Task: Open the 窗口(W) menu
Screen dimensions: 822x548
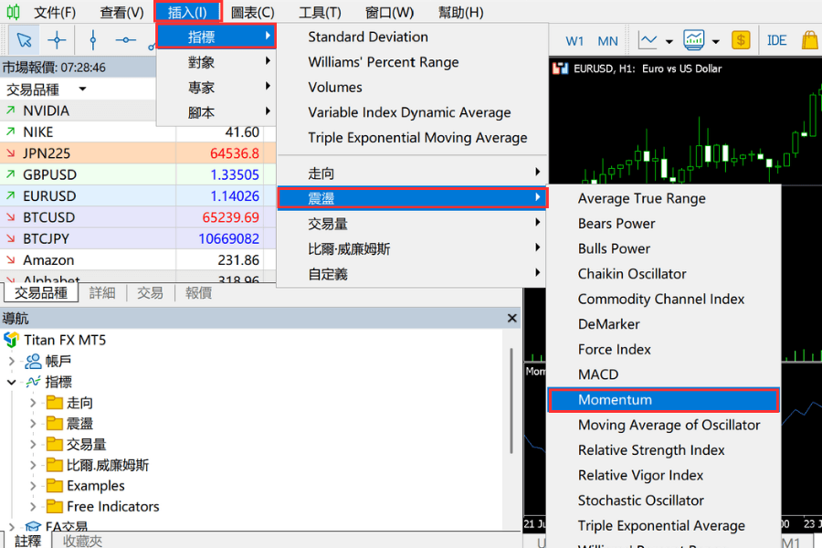Action: click(x=389, y=12)
